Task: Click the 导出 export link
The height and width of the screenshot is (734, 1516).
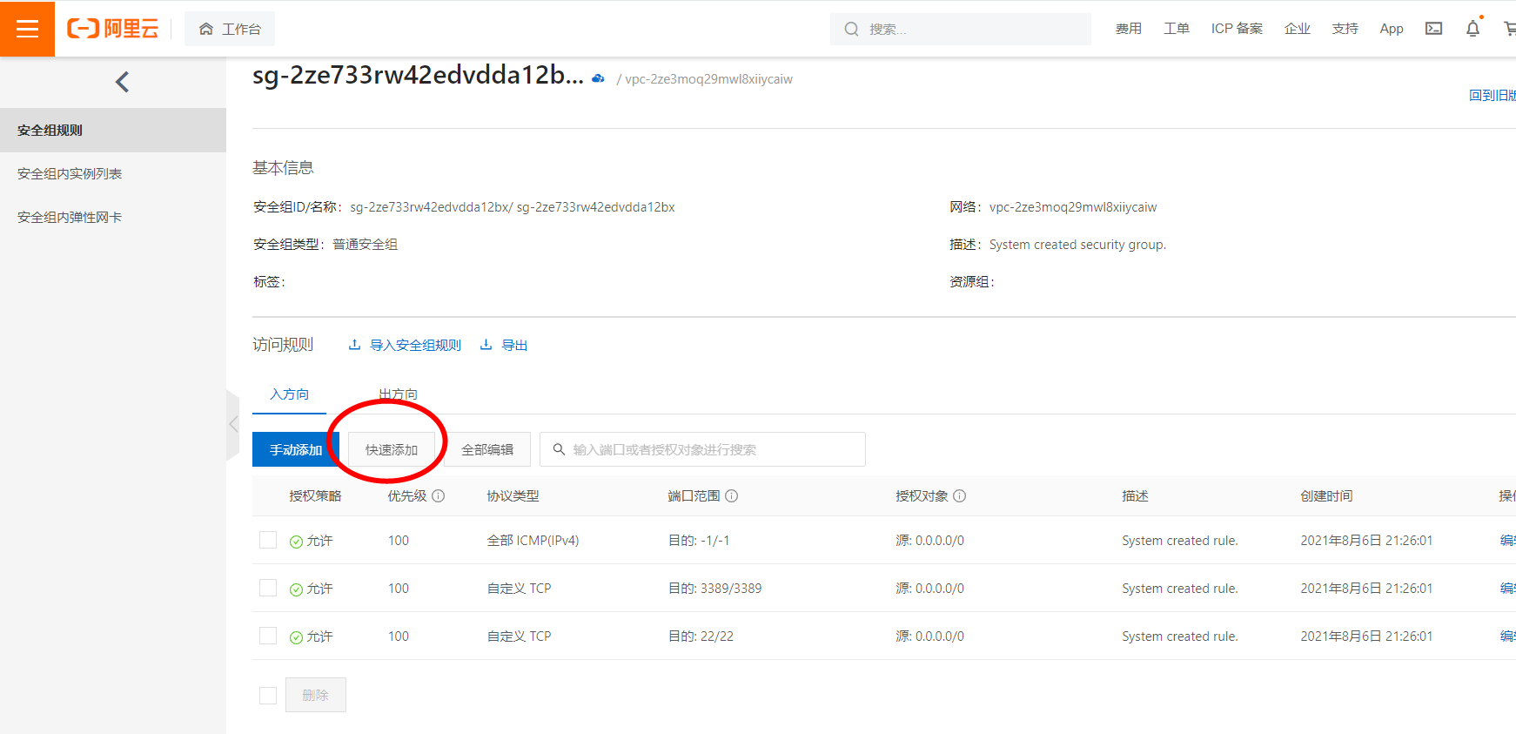Action: pyautogui.click(x=504, y=346)
